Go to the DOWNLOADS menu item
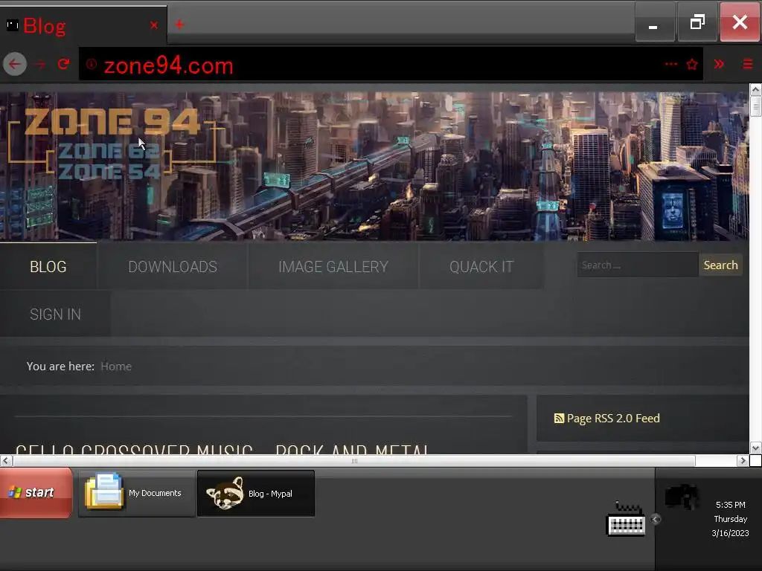This screenshot has width=762, height=571. (x=173, y=267)
